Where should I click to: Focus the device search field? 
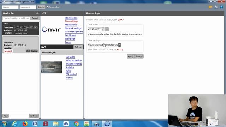point(16,18)
